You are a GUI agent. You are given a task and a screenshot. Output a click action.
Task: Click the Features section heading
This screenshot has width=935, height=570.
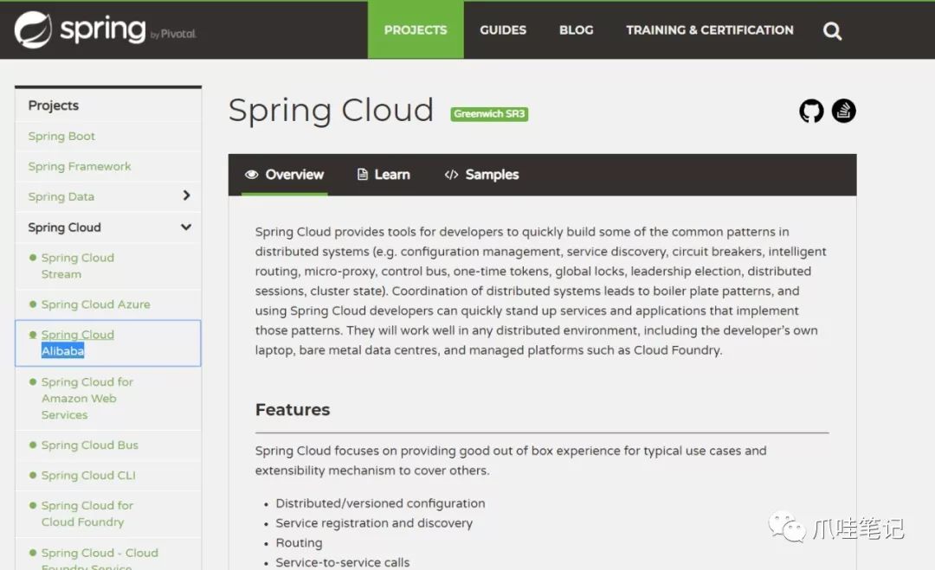293,410
